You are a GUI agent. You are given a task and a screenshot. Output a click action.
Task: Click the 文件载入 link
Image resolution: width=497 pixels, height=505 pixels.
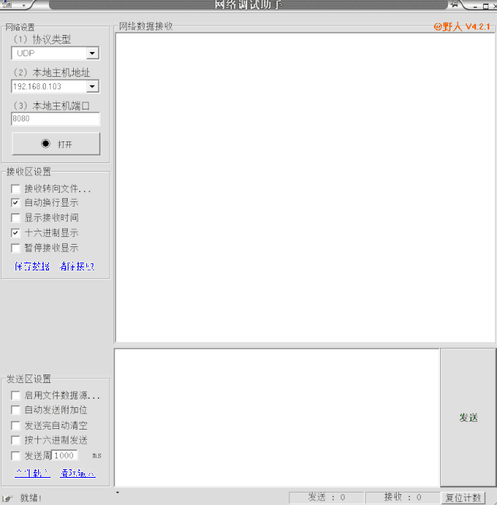32,473
